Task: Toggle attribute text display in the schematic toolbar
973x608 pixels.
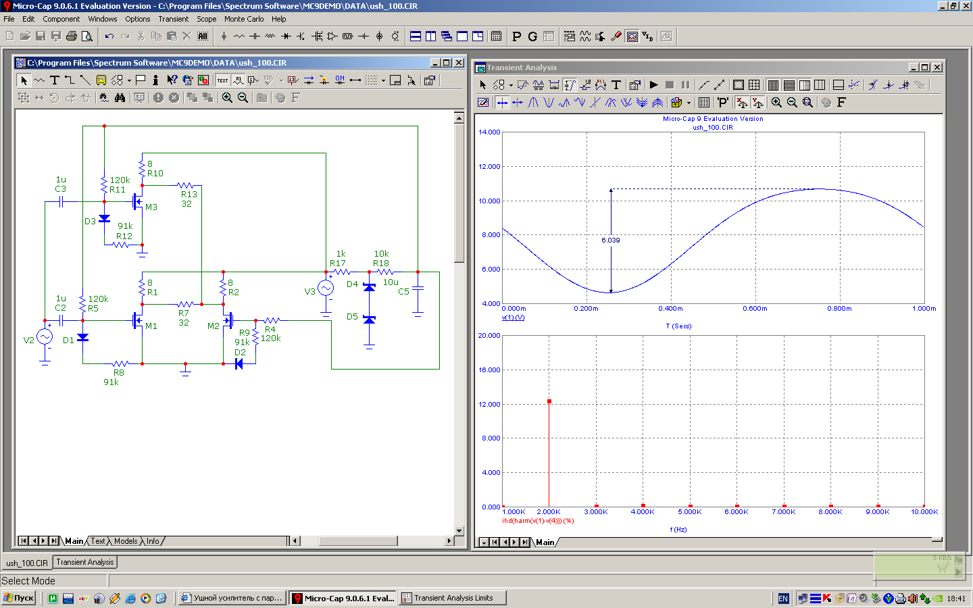Action: (238, 80)
